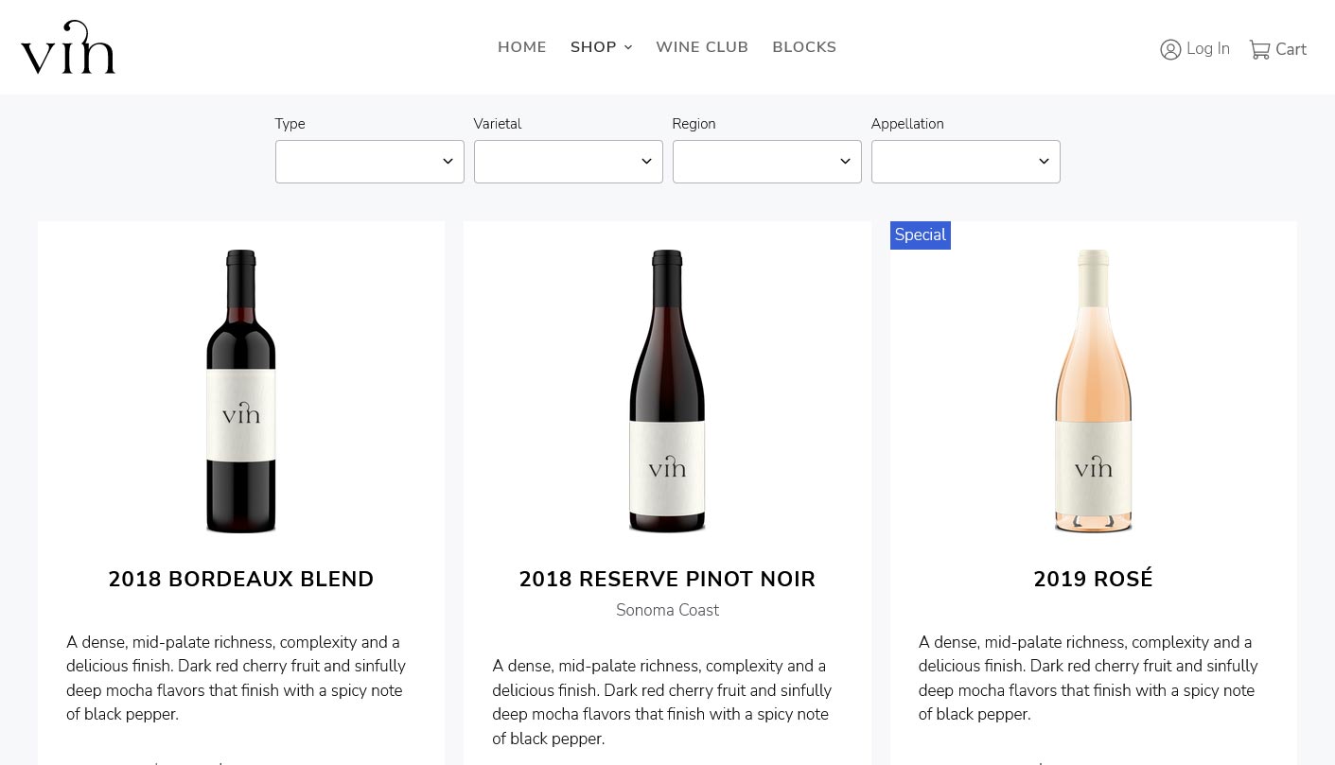Click the vin logo in header
The image size is (1335, 765).
(x=68, y=47)
